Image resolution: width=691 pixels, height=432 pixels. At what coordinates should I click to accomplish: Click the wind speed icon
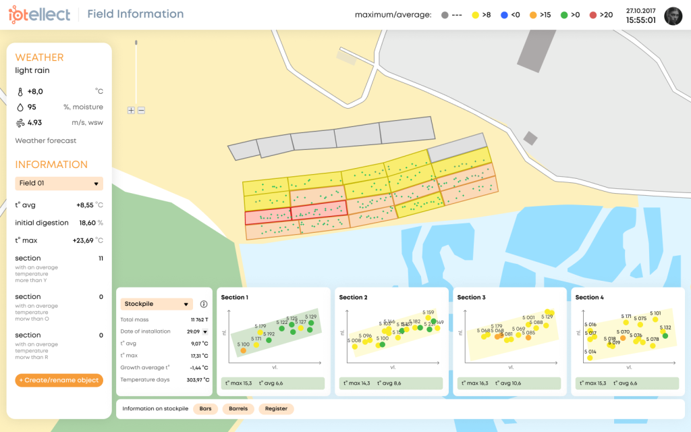(x=20, y=123)
